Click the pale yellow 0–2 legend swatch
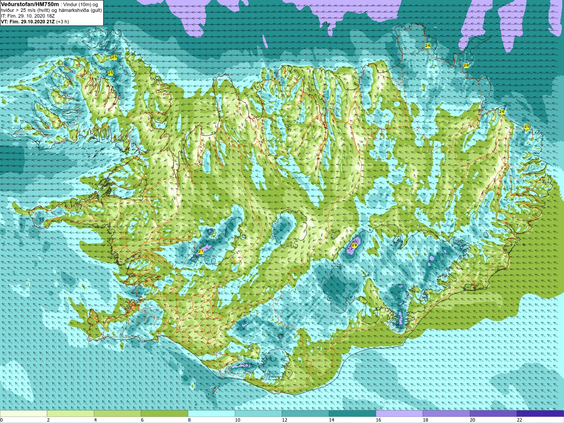This screenshot has width=564, height=423. coord(23,413)
